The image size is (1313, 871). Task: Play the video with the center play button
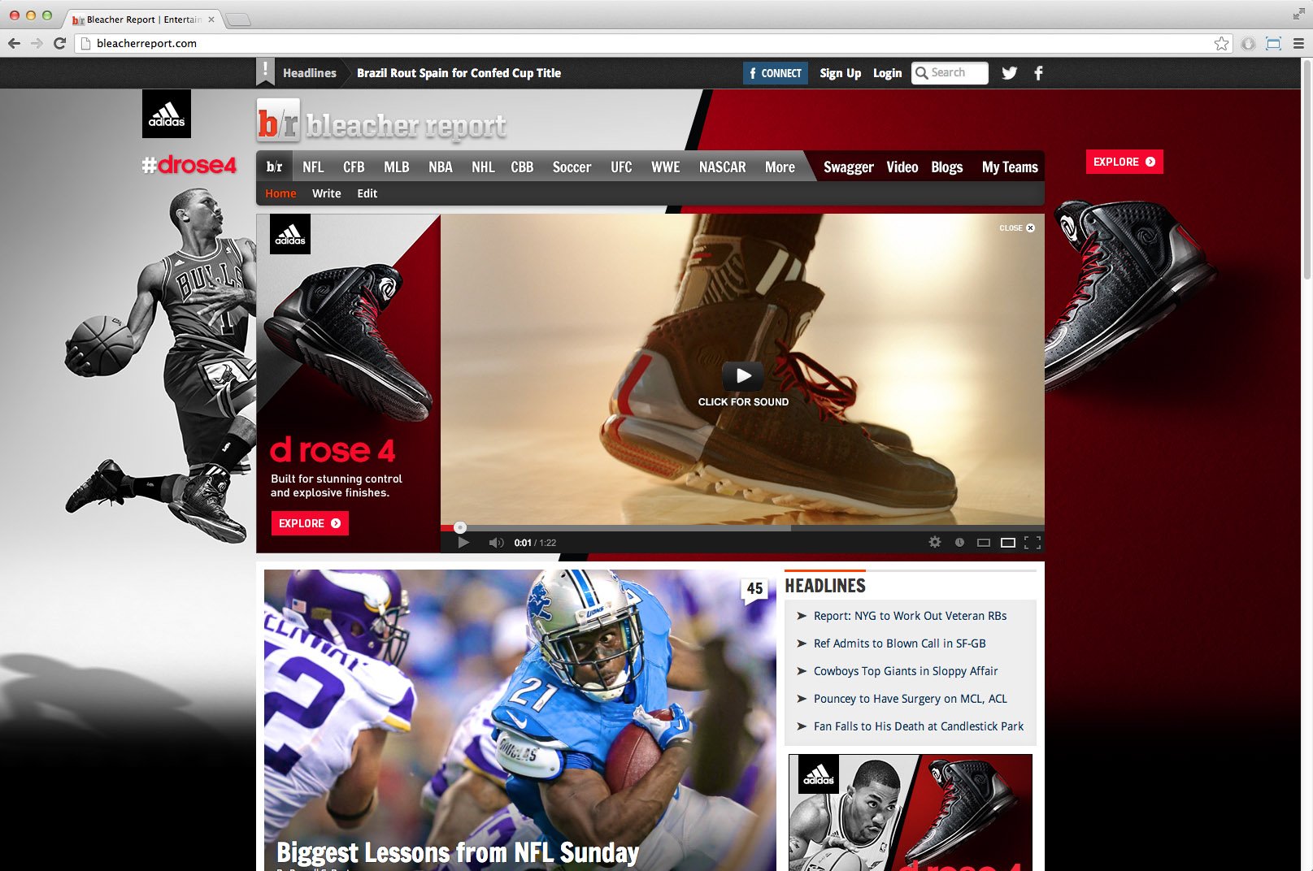coord(743,375)
